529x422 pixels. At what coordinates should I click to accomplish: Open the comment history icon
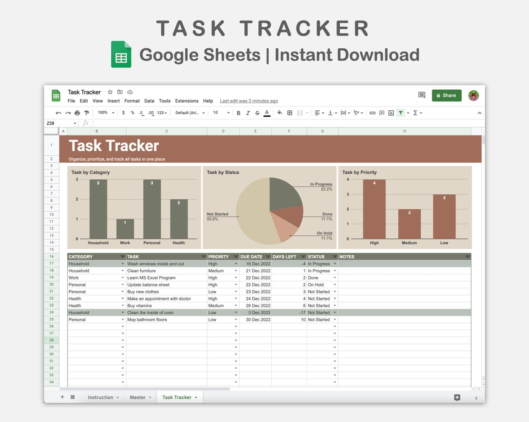(422, 95)
